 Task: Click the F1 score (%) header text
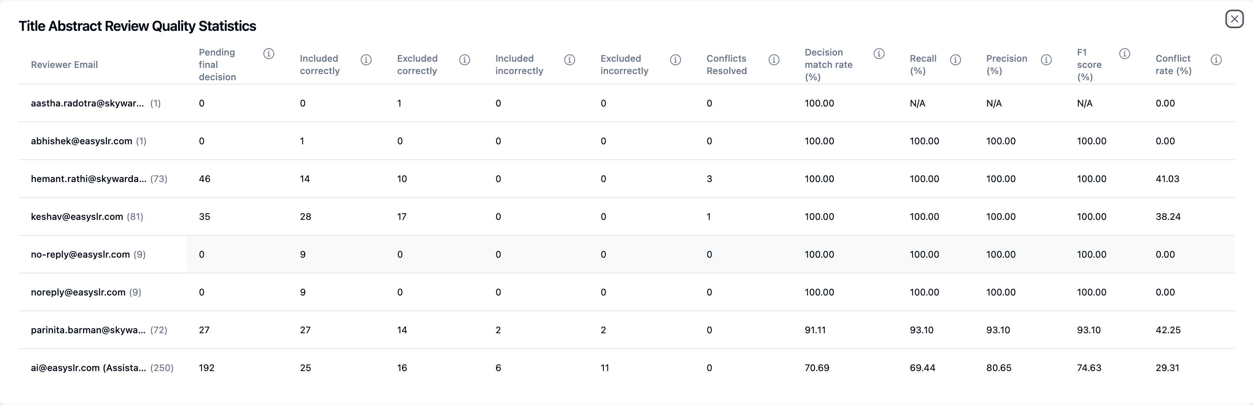[1089, 64]
